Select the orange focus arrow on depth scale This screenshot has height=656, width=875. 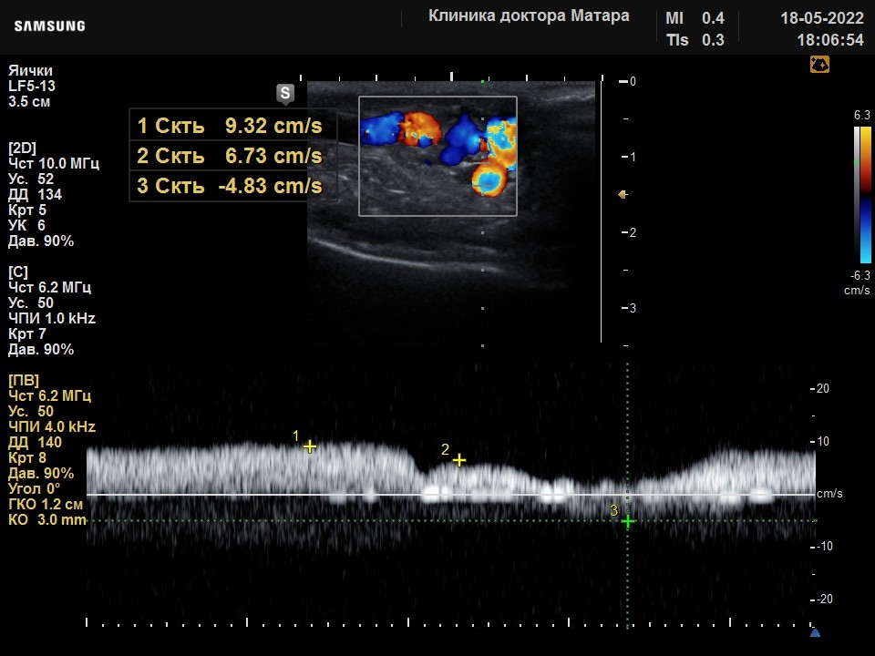[x=623, y=195]
